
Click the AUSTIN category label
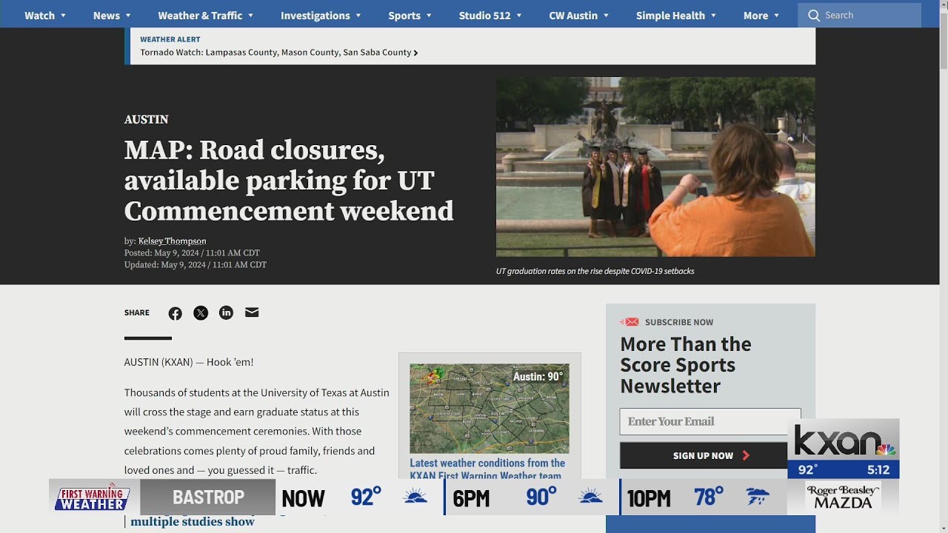click(147, 119)
